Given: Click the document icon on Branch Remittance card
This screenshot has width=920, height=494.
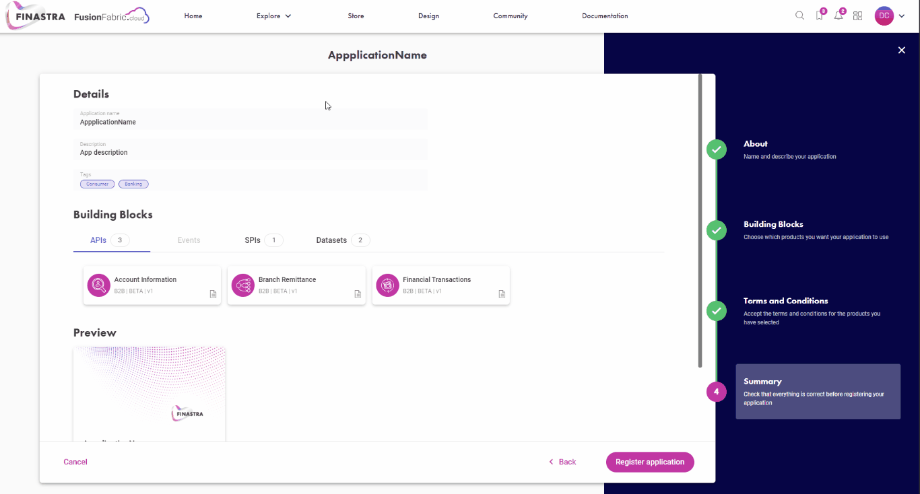Looking at the screenshot, I should 358,294.
